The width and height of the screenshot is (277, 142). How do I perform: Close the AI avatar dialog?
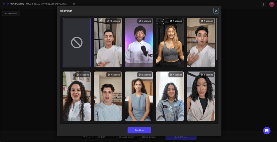[216, 11]
